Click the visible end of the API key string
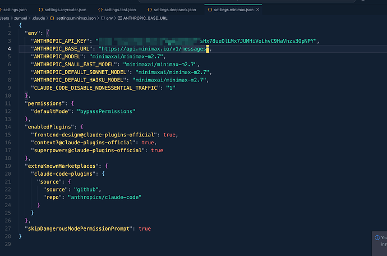The width and height of the screenshot is (387, 256). pos(258,41)
